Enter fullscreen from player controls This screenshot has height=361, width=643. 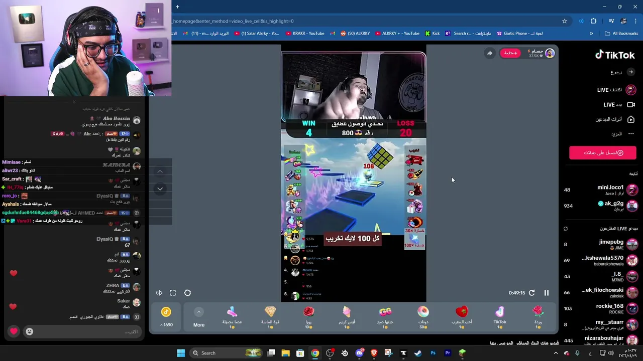point(173,293)
